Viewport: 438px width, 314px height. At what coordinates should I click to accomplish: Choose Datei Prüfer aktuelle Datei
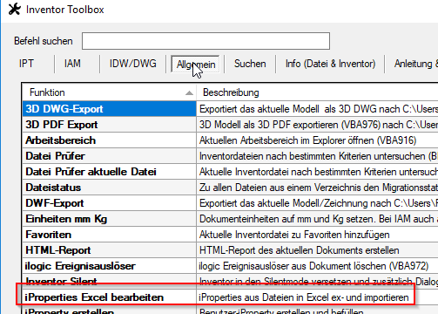pos(109,172)
